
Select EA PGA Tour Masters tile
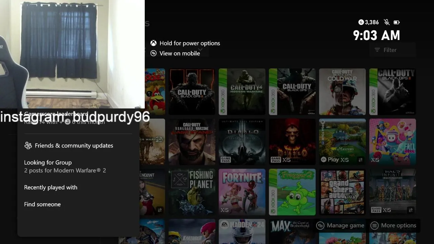pos(342,142)
